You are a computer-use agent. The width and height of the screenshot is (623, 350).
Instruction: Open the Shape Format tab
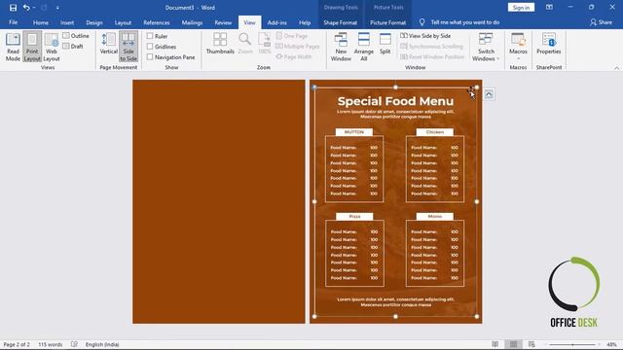pos(340,22)
